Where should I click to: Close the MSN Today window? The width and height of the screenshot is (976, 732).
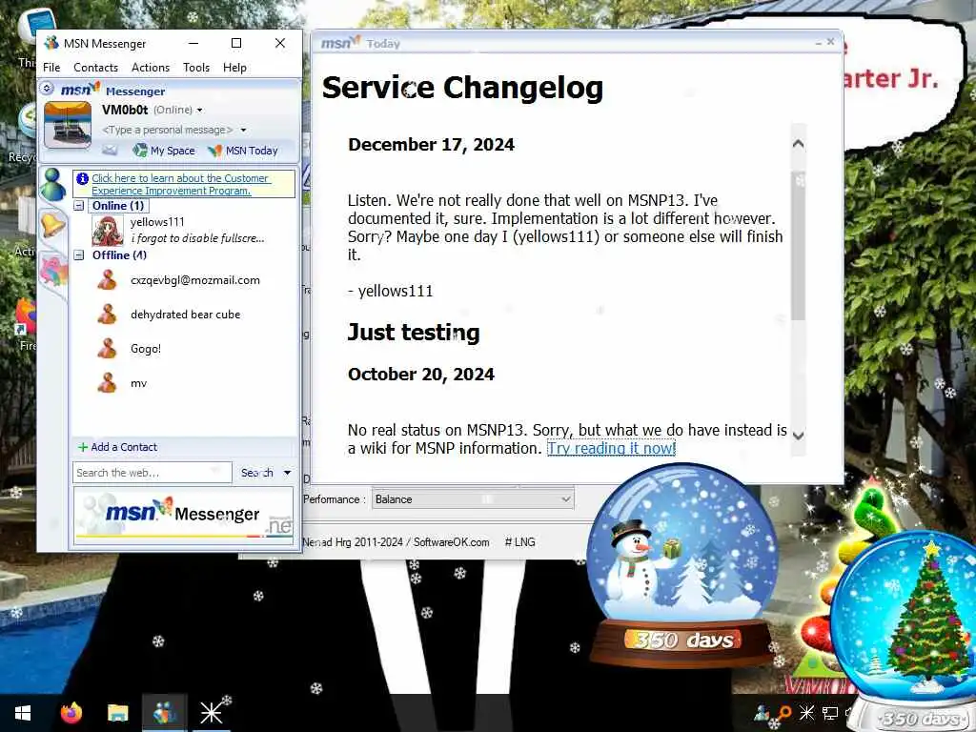pos(830,42)
